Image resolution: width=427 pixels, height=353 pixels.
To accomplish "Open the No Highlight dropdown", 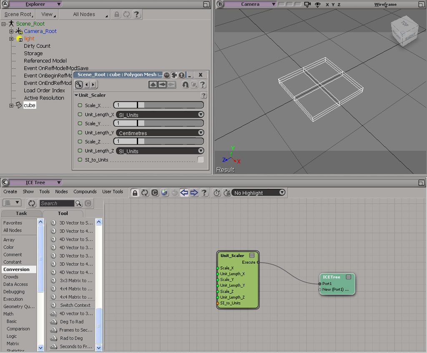I will click(259, 193).
